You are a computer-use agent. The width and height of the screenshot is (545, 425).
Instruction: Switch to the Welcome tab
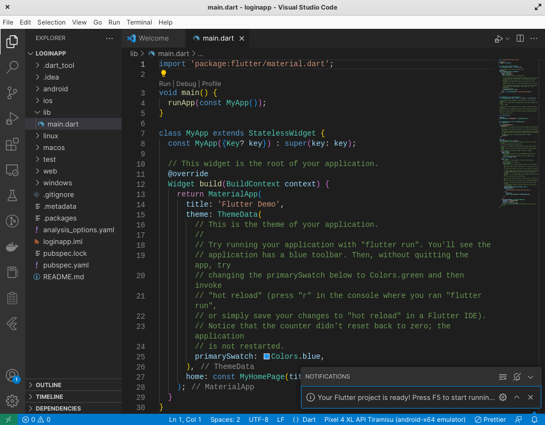pyautogui.click(x=153, y=38)
